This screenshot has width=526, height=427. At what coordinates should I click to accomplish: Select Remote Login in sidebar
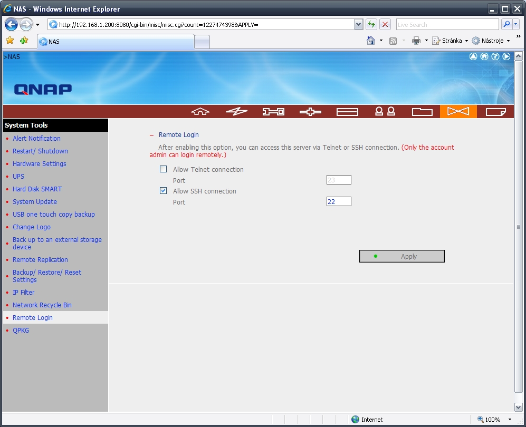pos(33,318)
